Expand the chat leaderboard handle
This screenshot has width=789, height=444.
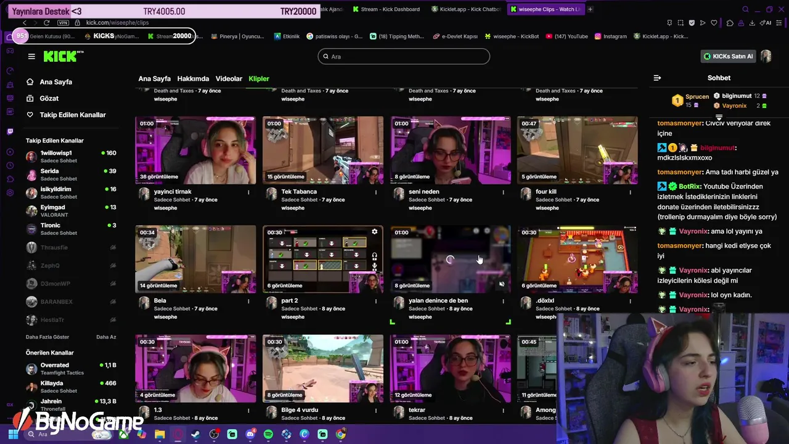click(719, 117)
